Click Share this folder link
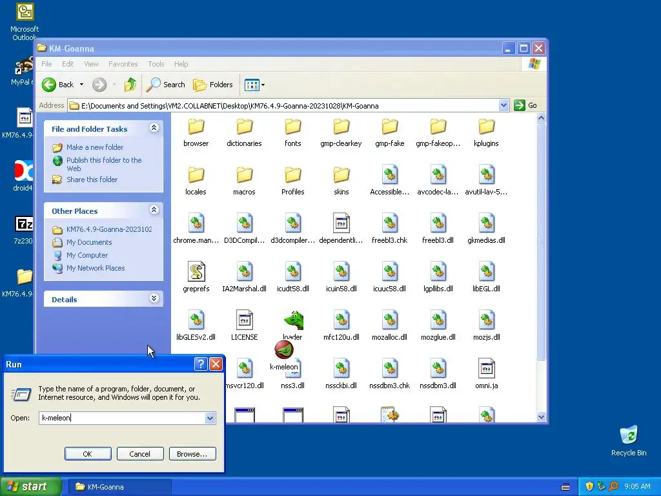 click(x=92, y=180)
